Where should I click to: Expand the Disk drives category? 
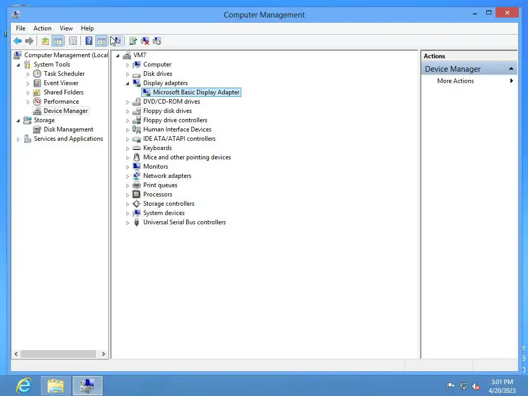[128, 74]
